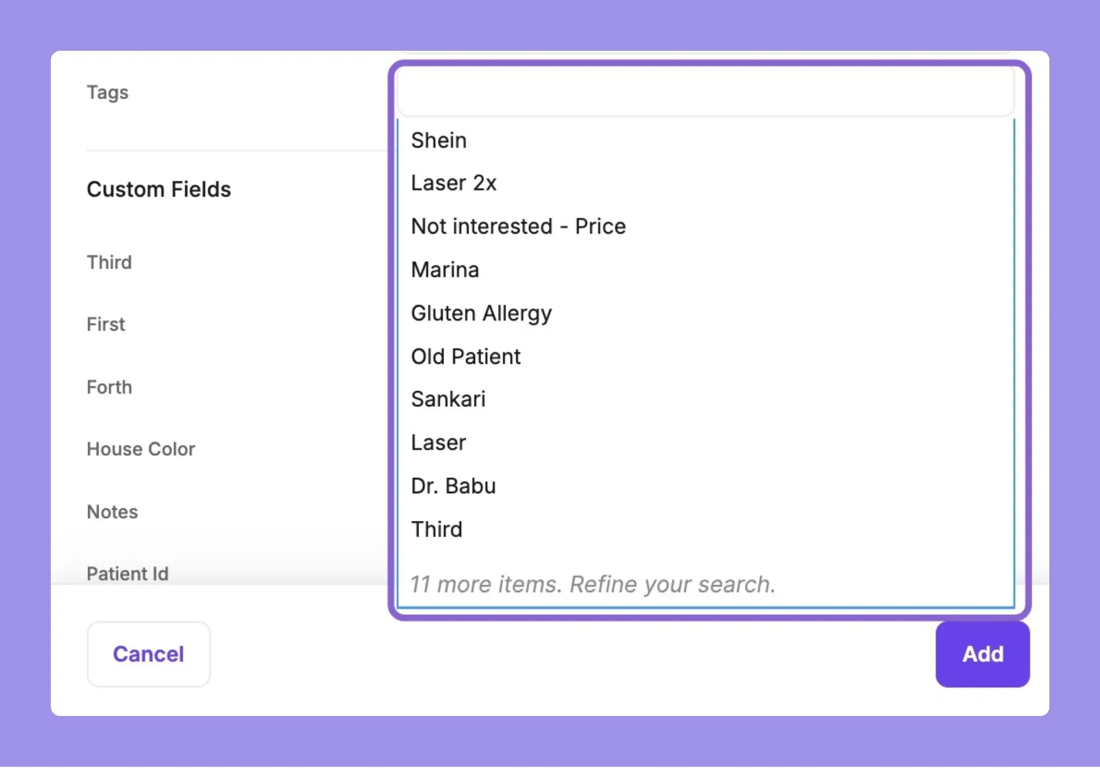
Task: Click the Add button
Action: point(983,654)
